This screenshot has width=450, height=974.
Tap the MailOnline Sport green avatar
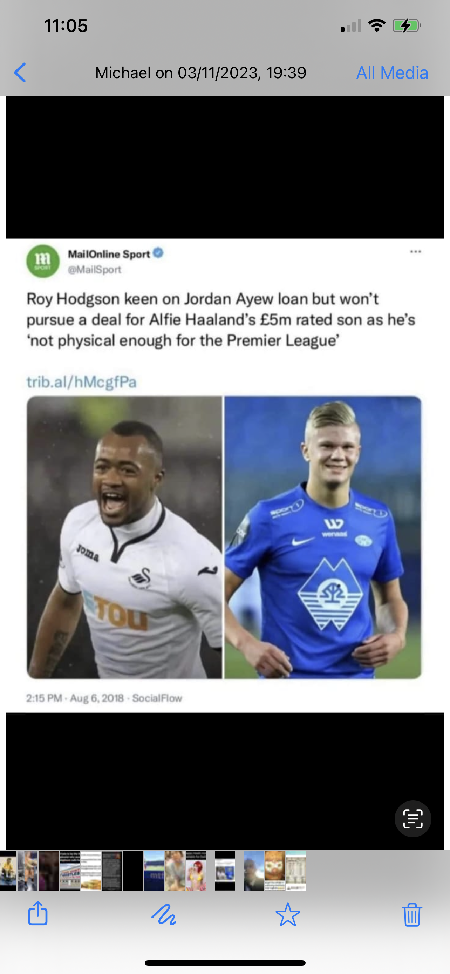(x=43, y=261)
